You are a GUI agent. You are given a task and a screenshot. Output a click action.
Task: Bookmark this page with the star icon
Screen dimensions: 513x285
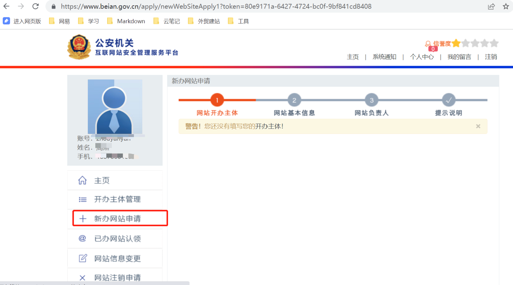tap(506, 6)
